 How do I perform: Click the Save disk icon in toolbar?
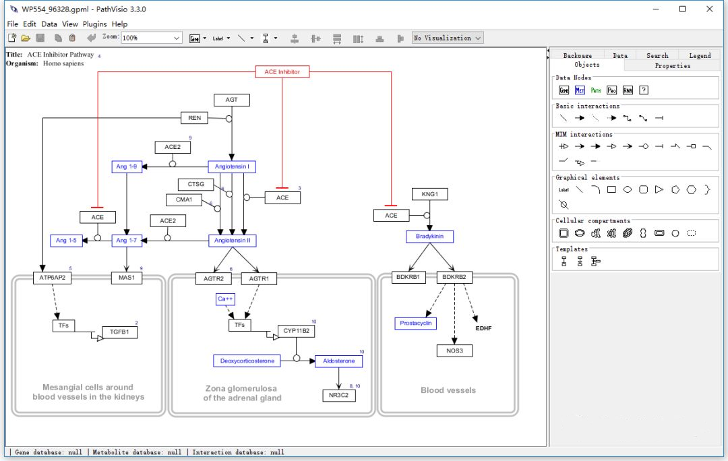[40, 38]
